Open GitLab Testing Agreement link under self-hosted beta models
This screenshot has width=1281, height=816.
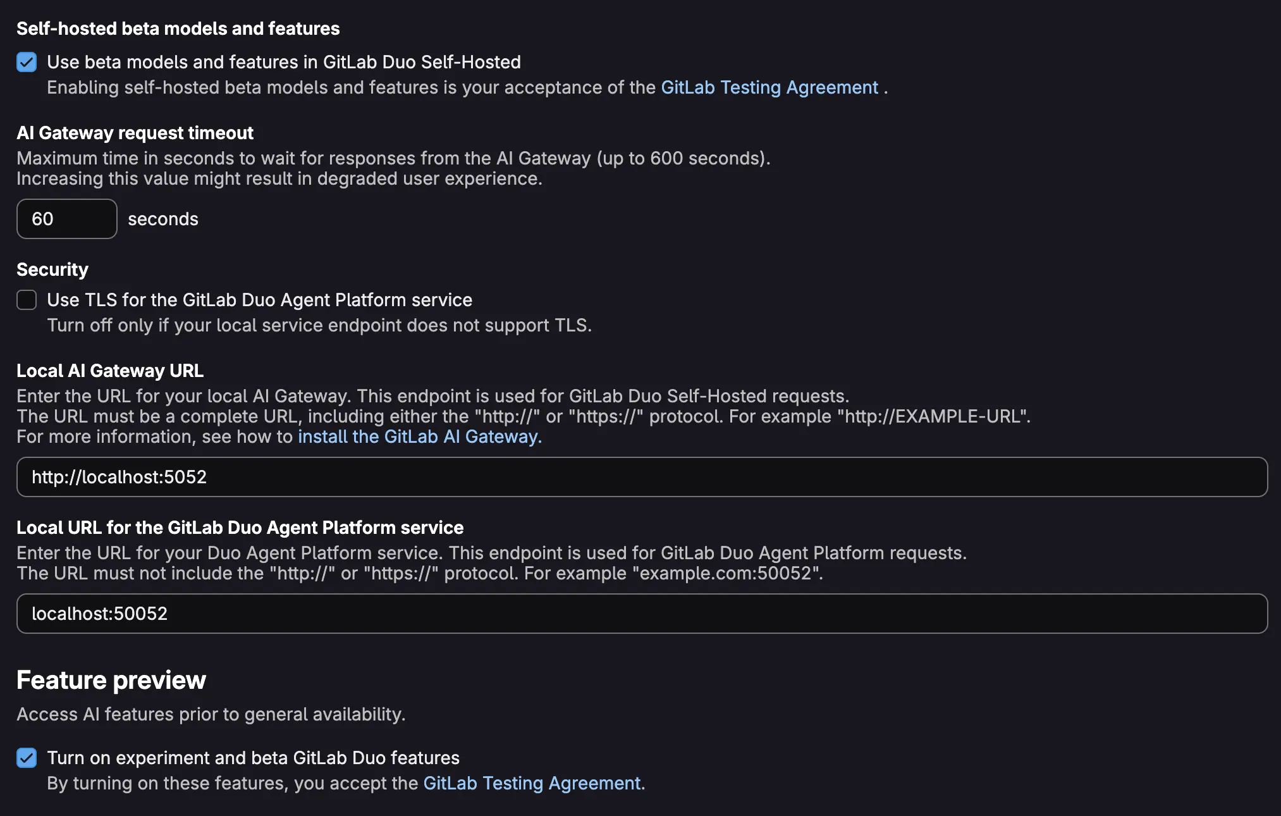pos(769,87)
